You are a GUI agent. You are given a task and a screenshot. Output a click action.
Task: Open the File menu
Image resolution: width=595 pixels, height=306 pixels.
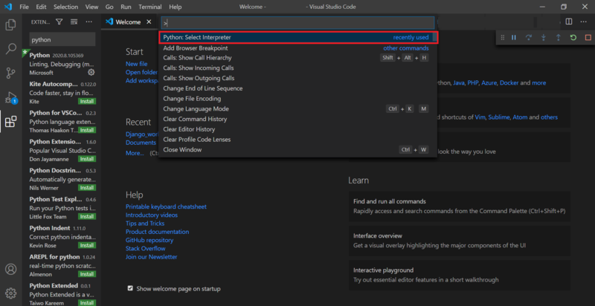click(x=24, y=7)
